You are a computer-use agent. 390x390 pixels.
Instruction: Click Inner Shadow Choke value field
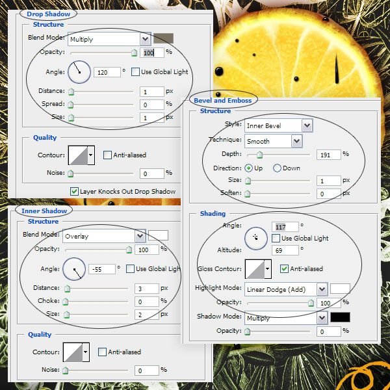146,302
